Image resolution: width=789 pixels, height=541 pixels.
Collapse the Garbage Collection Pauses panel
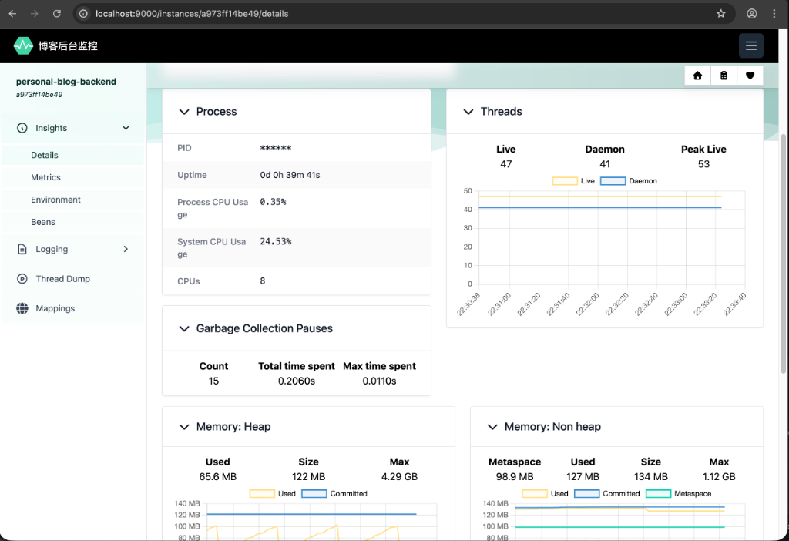click(184, 329)
